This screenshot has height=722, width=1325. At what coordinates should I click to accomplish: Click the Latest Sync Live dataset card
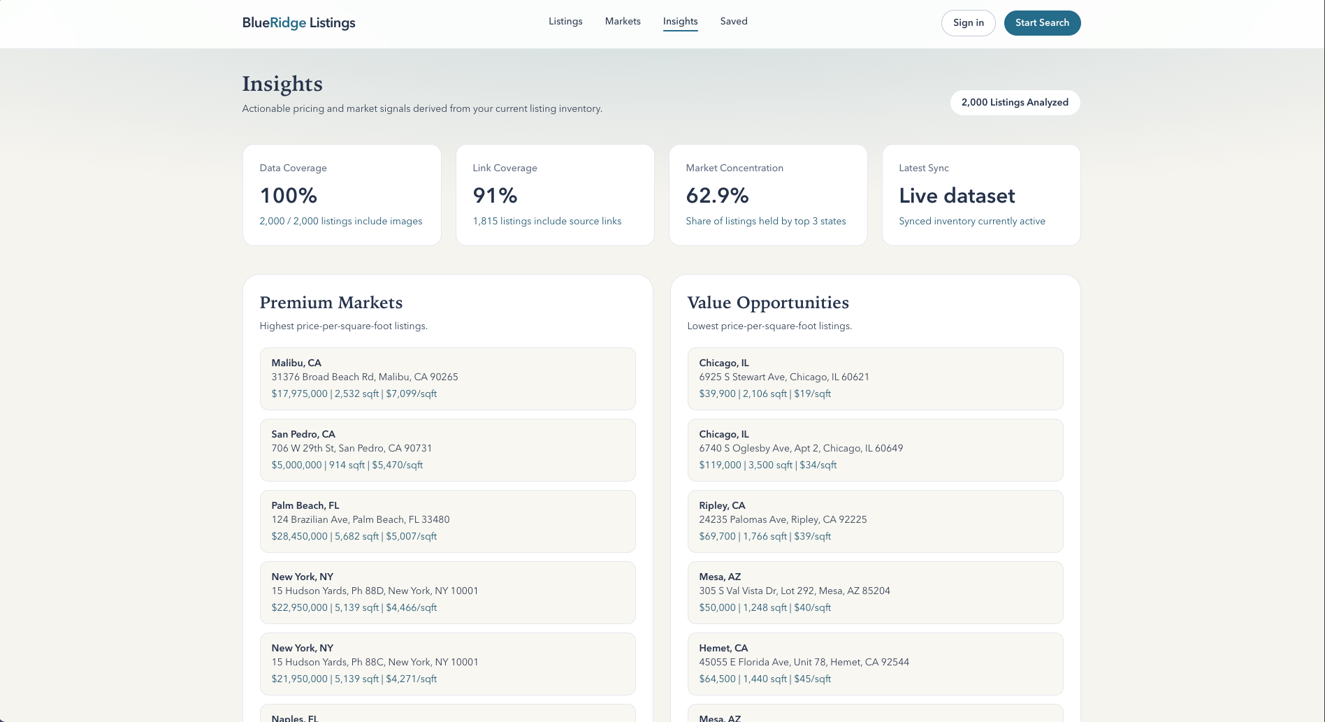tap(980, 194)
